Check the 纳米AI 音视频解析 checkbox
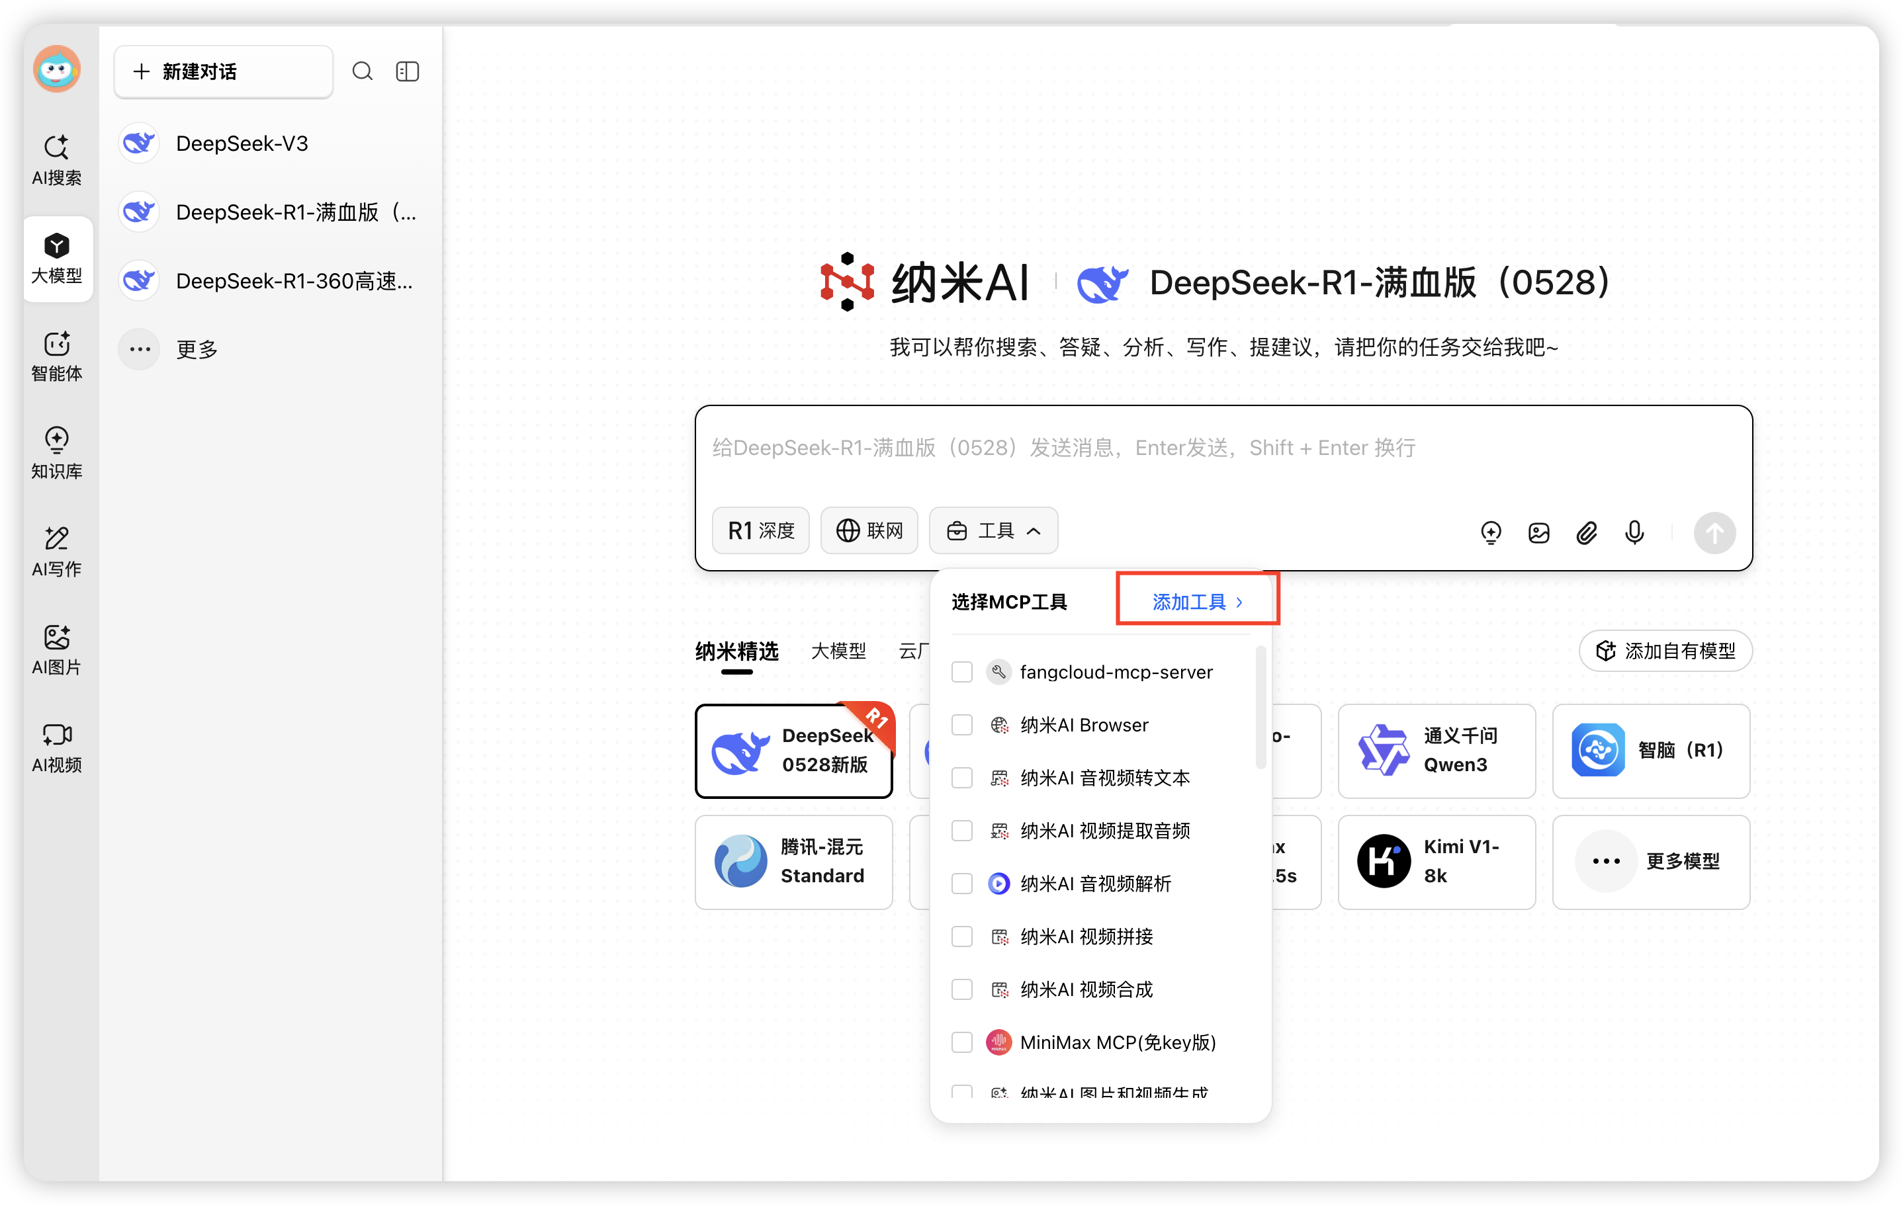Image resolution: width=1903 pixels, height=1205 pixels. tap(962, 884)
